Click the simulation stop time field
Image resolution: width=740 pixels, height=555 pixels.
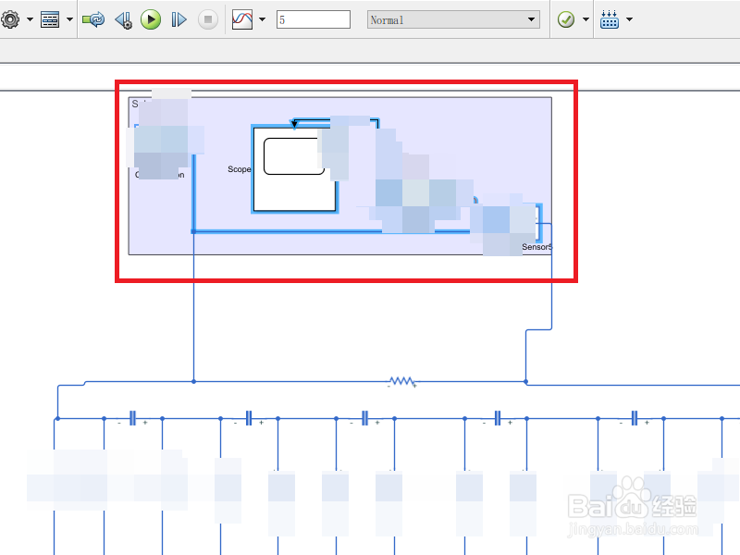314,19
